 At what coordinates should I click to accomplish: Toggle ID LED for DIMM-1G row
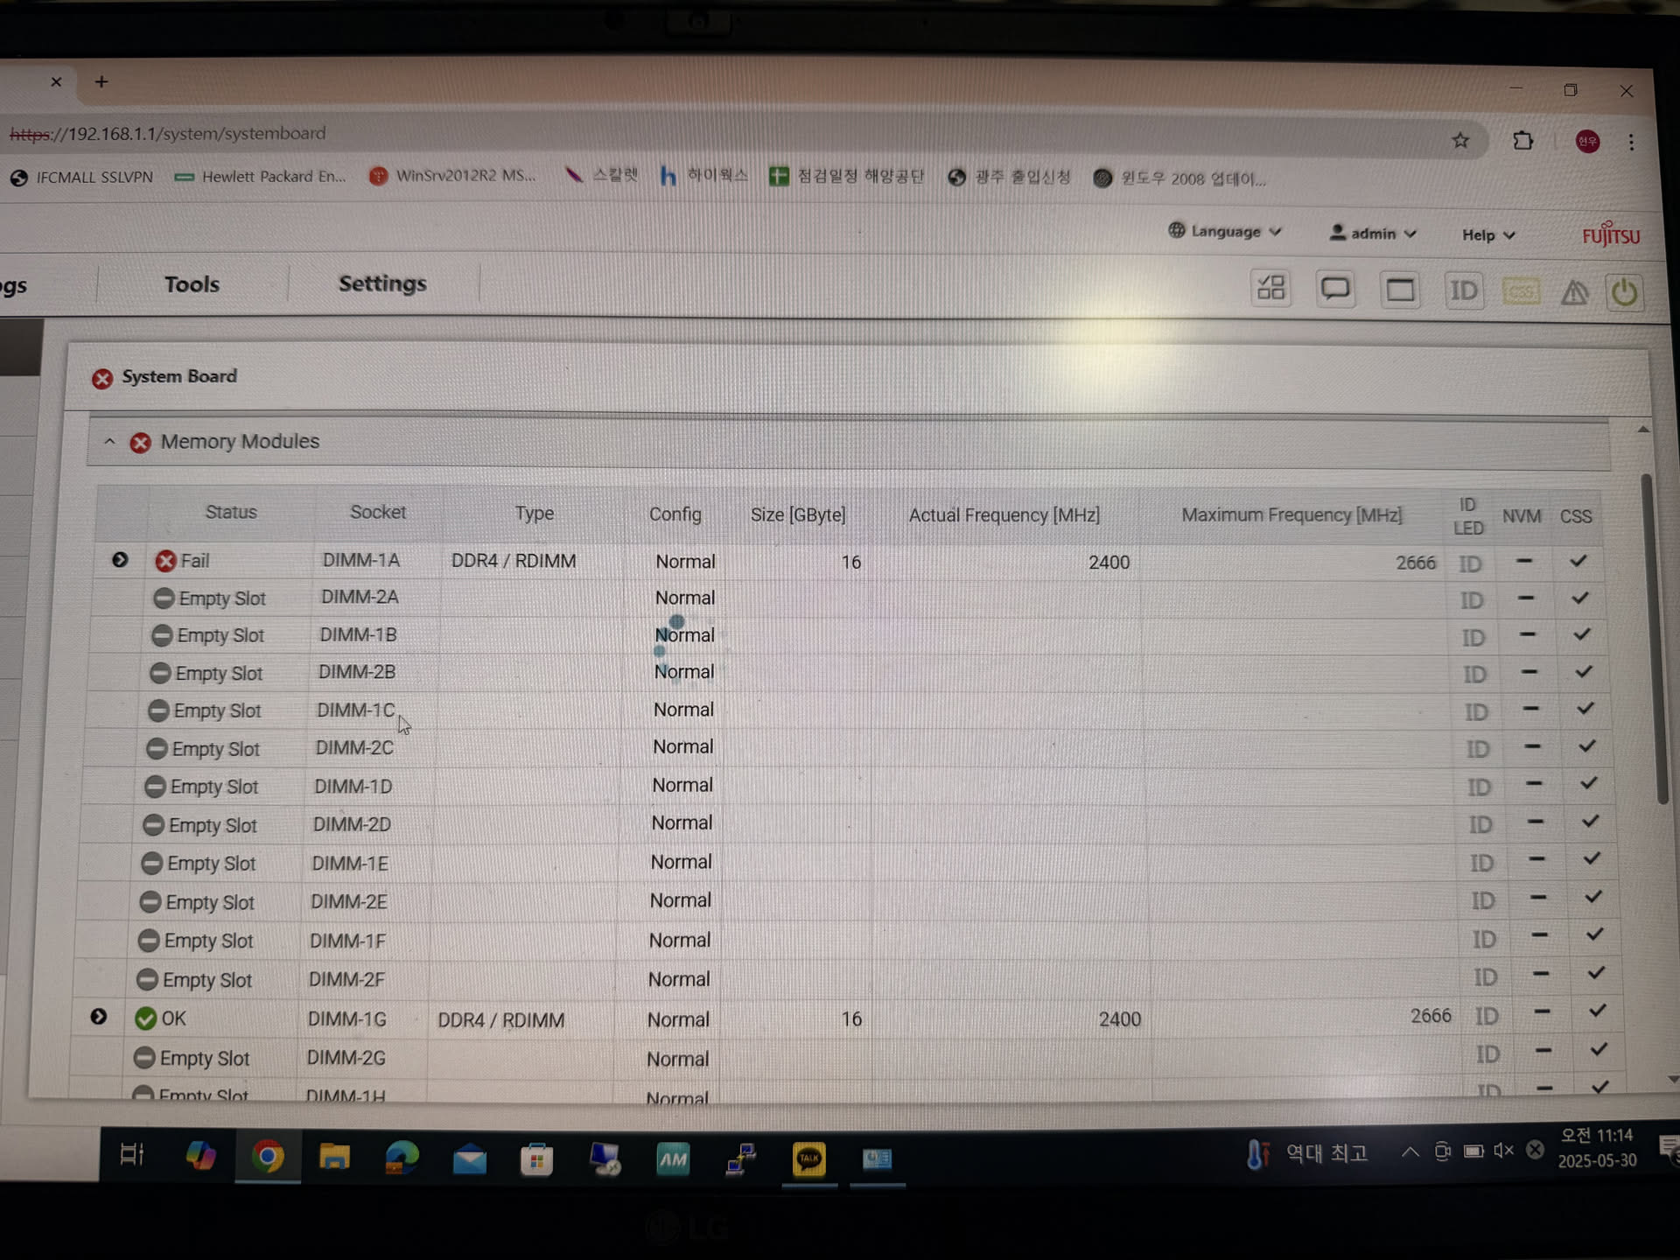coord(1487,1017)
